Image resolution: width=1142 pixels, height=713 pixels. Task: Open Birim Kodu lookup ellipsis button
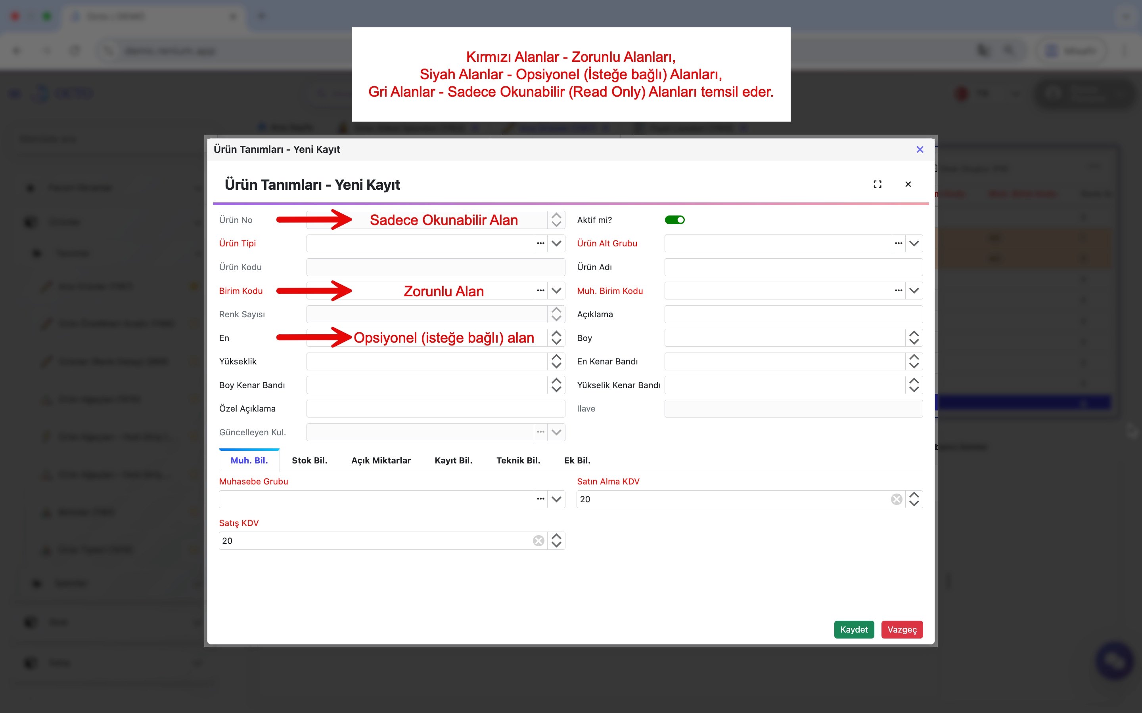tap(540, 290)
